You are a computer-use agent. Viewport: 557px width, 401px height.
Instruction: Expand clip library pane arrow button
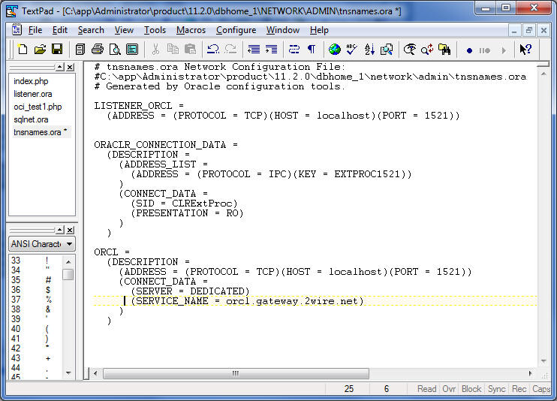(x=60, y=230)
